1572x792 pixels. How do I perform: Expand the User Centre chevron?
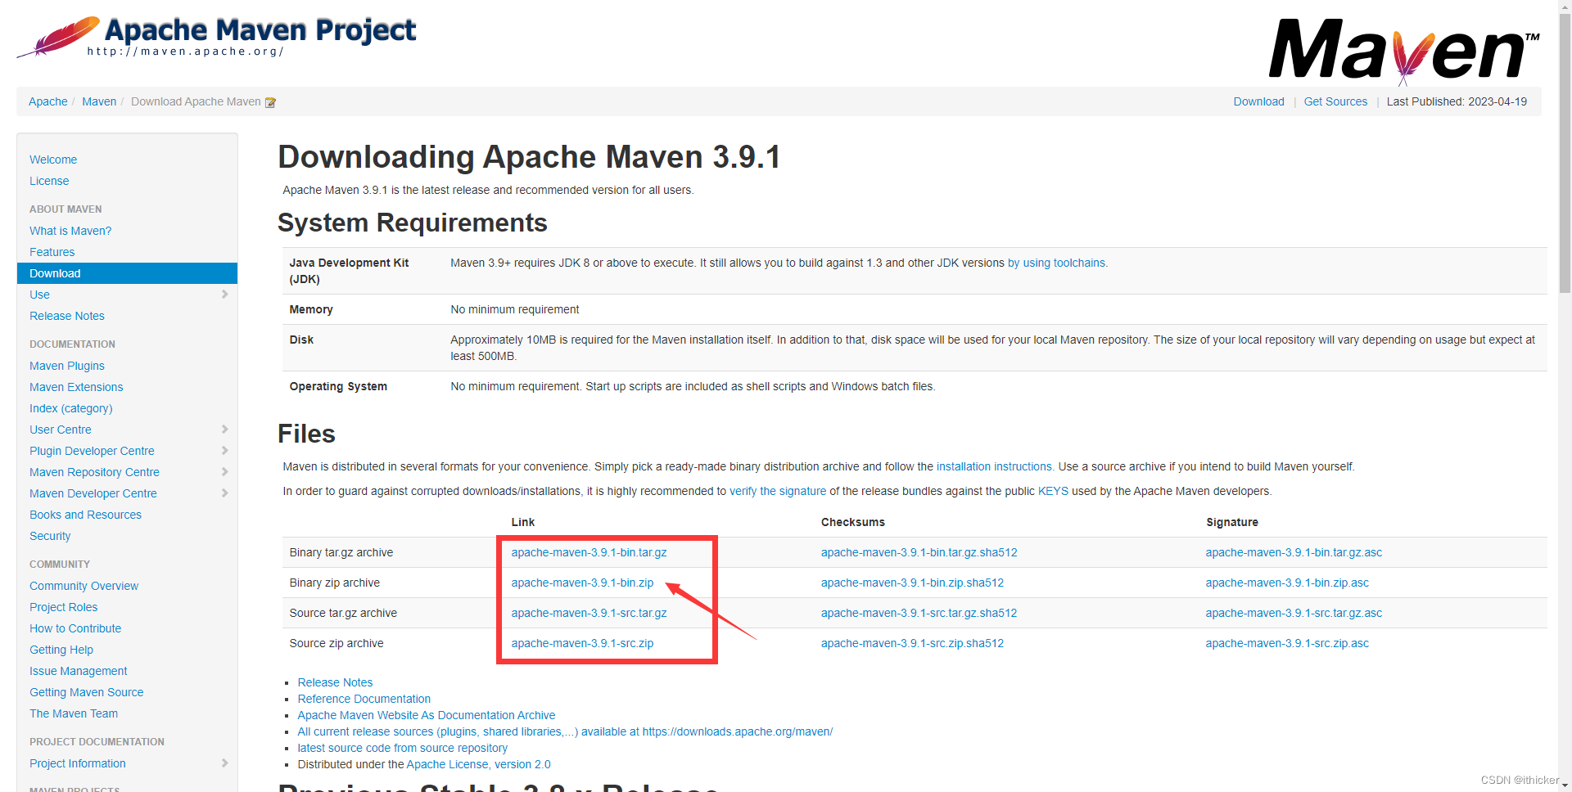[x=224, y=430]
